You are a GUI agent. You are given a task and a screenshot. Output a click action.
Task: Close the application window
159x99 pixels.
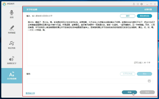[x=155, y=4]
